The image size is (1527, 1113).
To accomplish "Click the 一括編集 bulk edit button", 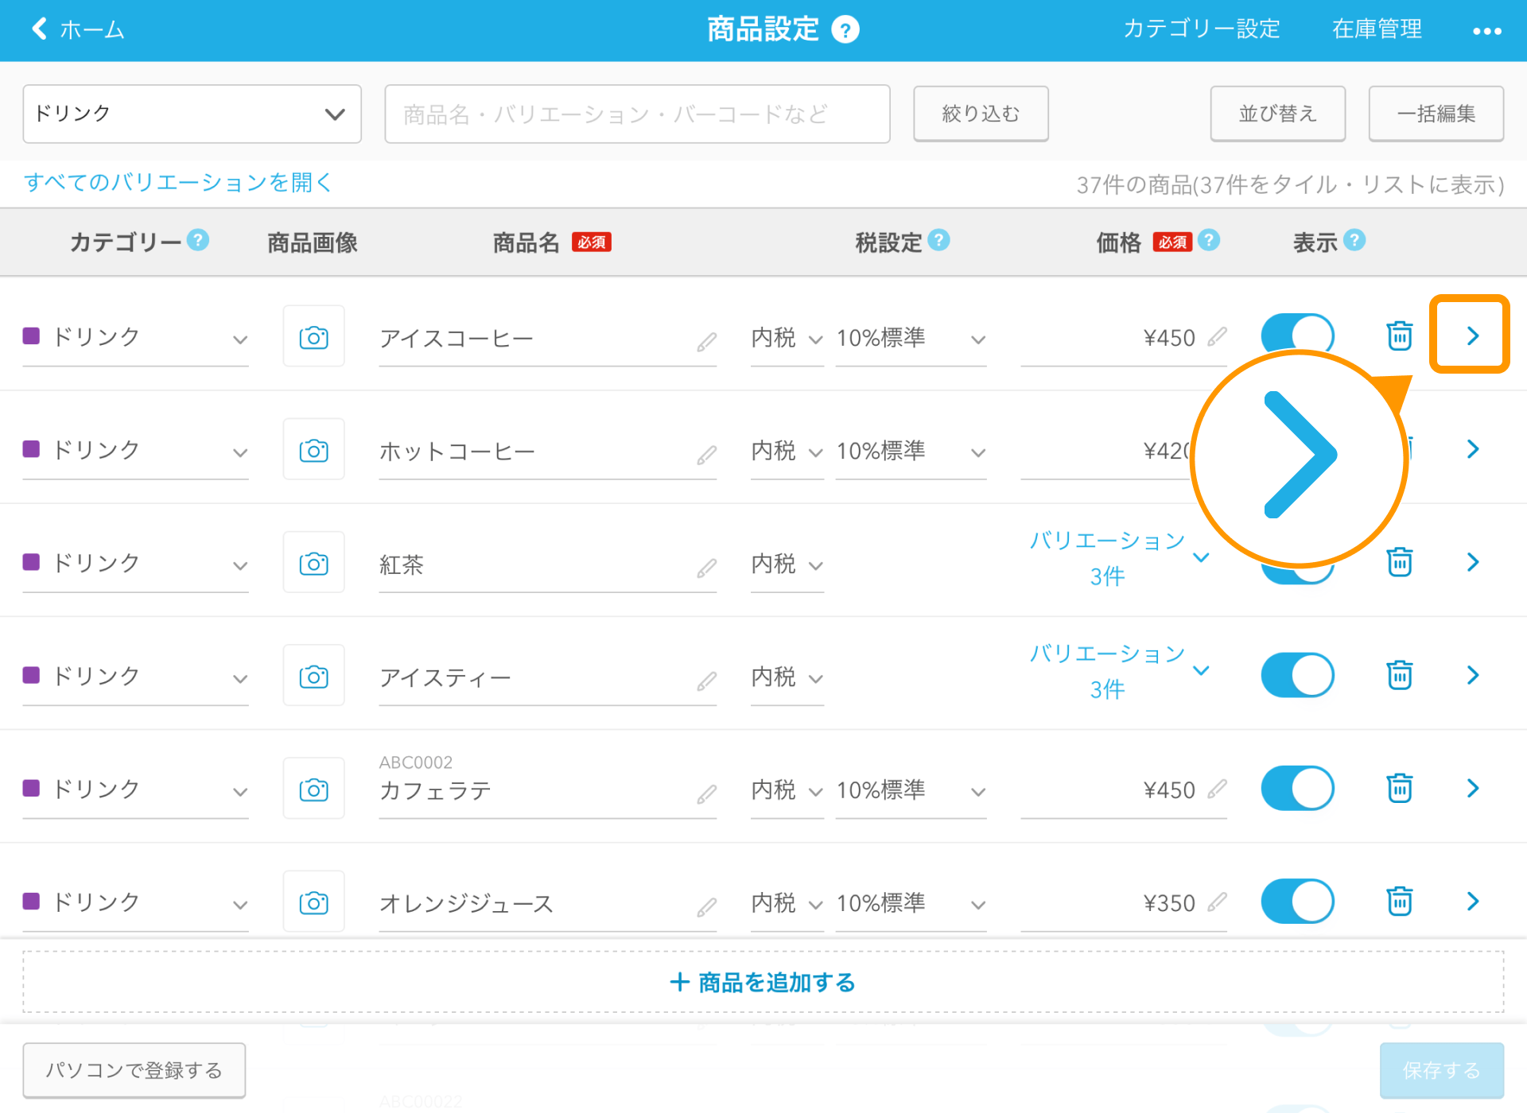I will 1436,114.
